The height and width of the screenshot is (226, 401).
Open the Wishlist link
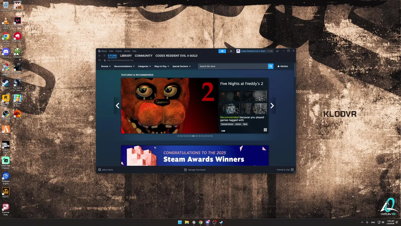coord(283,66)
